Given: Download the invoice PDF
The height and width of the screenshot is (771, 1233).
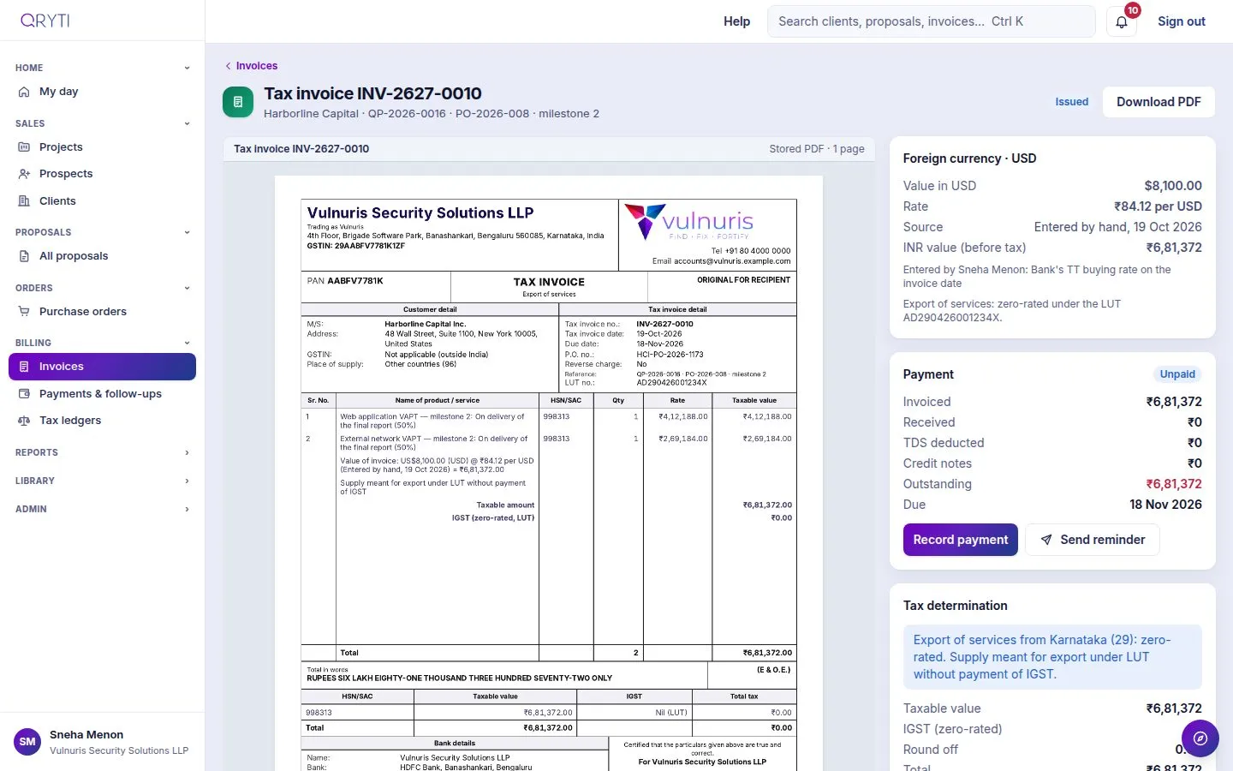Looking at the screenshot, I should [x=1159, y=102].
